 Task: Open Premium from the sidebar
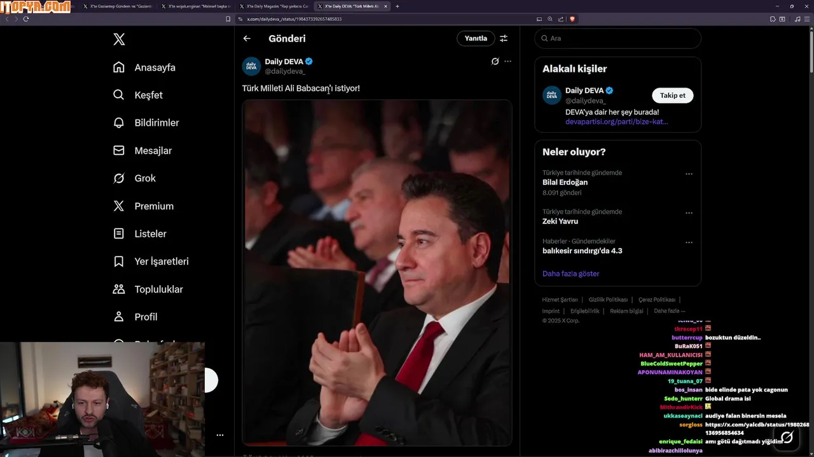pyautogui.click(x=143, y=206)
